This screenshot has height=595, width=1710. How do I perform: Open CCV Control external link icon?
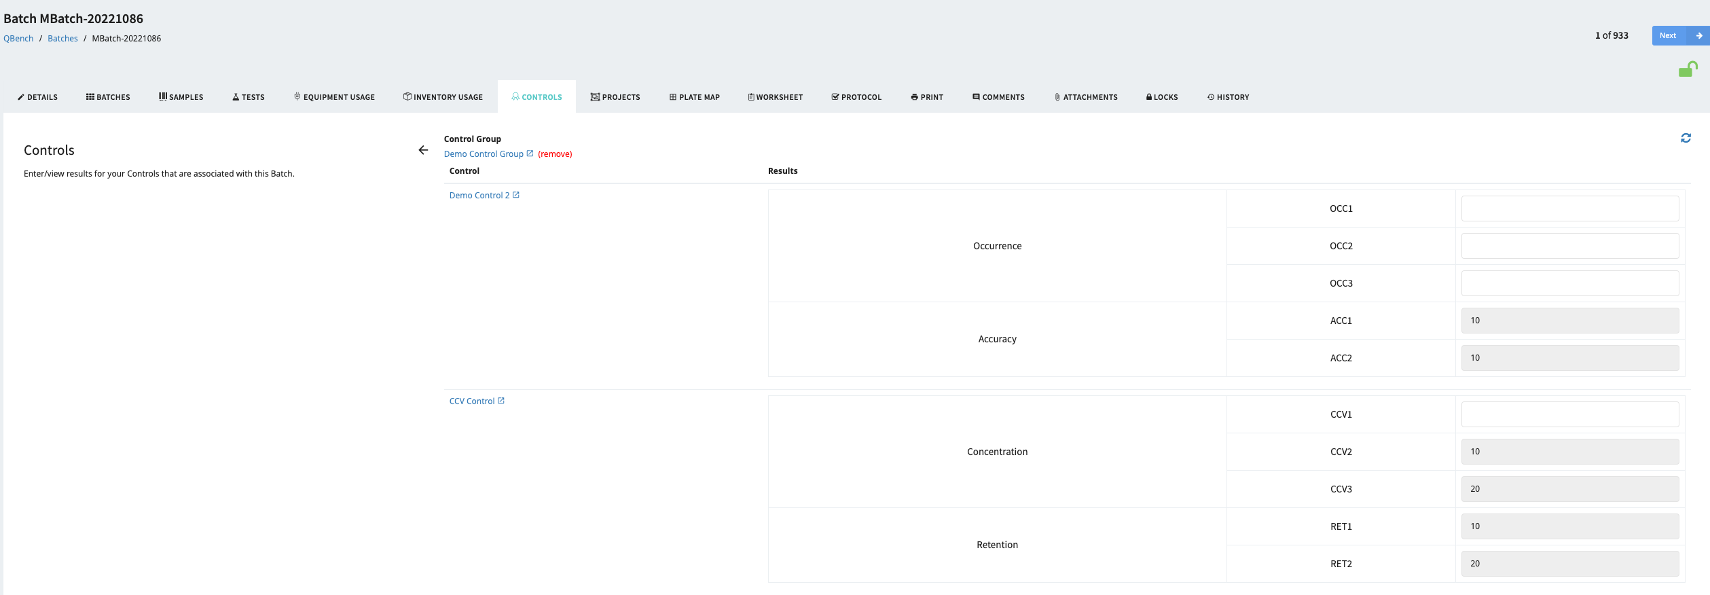[501, 401]
